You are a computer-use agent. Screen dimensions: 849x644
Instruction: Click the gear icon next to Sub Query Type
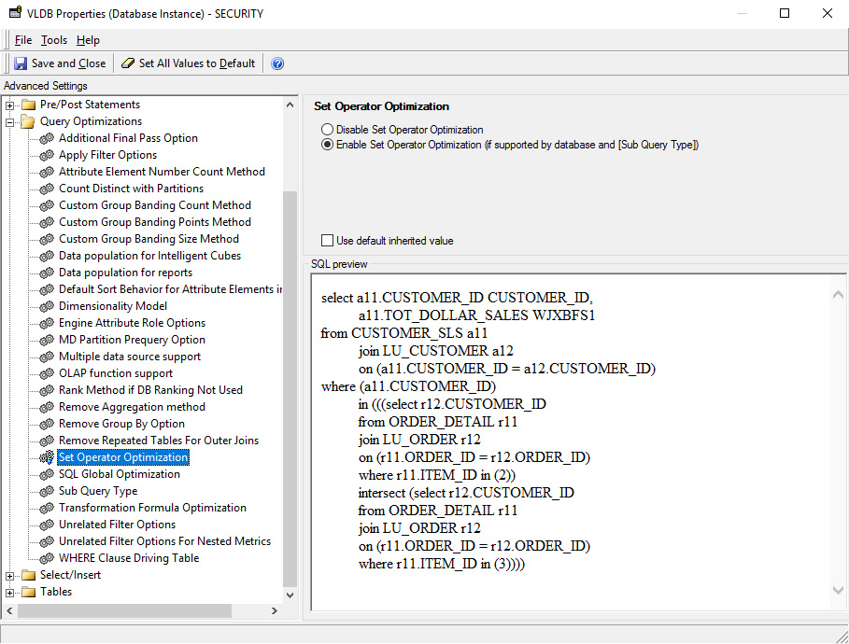point(46,491)
